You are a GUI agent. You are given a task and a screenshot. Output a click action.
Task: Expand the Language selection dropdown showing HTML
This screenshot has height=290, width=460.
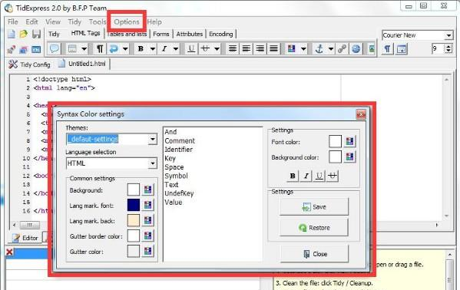coord(153,163)
